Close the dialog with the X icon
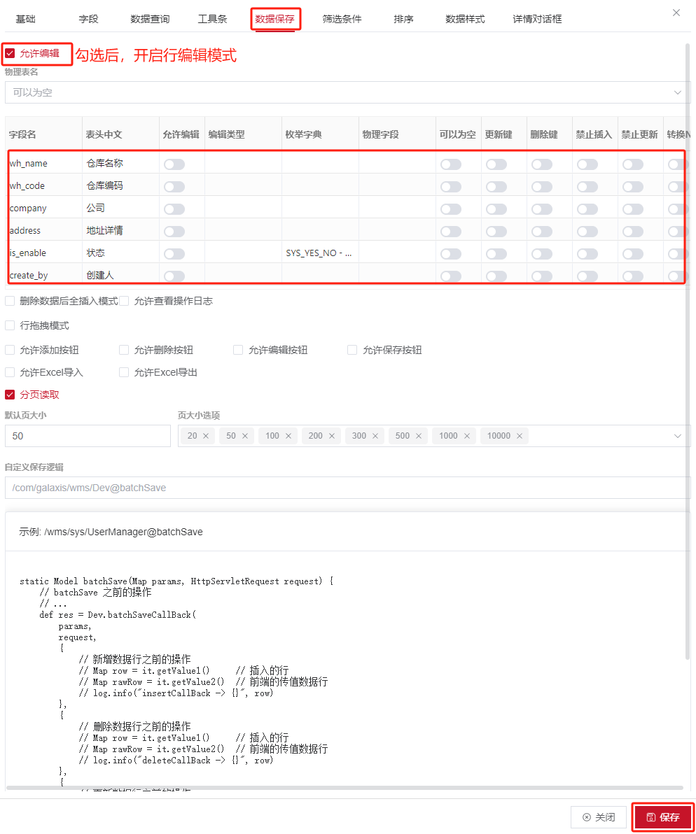The height and width of the screenshot is (834, 696). tap(676, 13)
